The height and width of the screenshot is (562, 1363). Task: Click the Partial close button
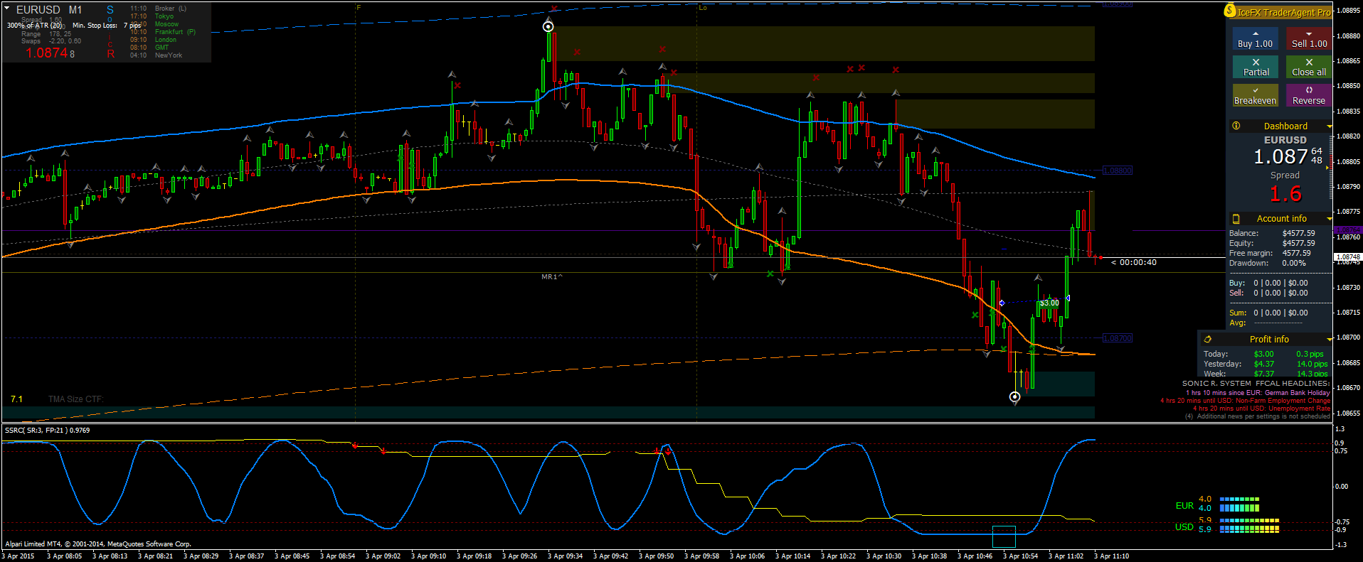pos(1255,67)
